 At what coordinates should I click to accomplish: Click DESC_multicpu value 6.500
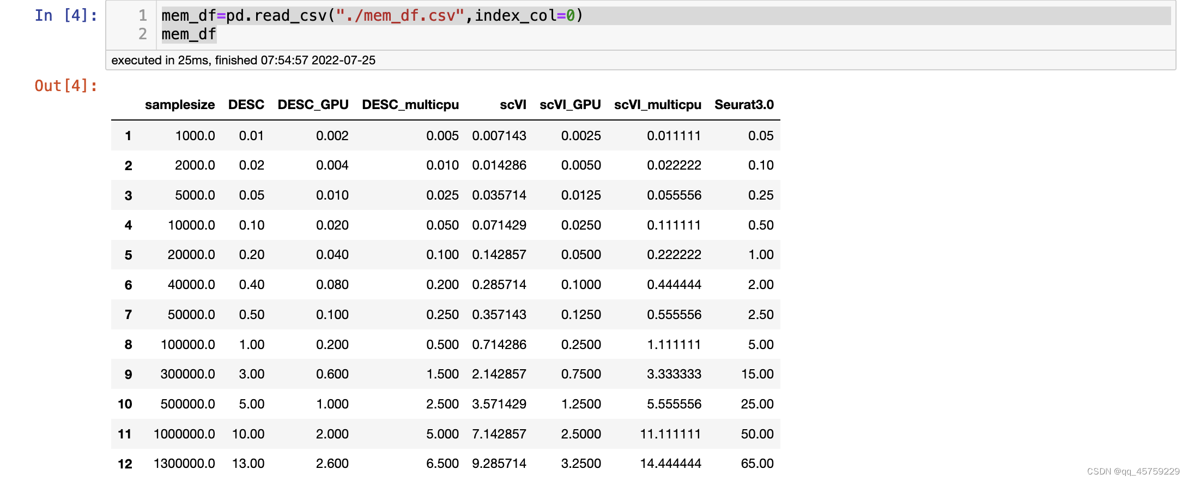click(443, 464)
